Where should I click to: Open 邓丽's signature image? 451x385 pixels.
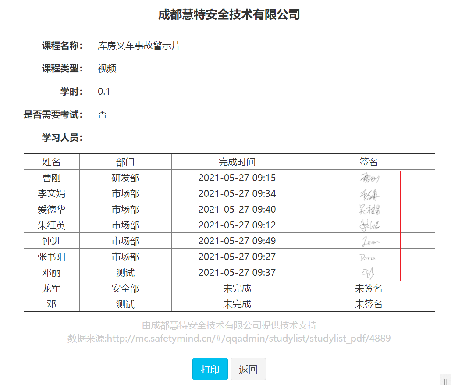pyautogui.click(x=368, y=273)
